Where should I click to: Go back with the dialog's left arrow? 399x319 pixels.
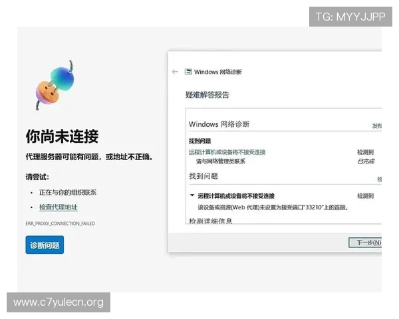tap(175, 72)
